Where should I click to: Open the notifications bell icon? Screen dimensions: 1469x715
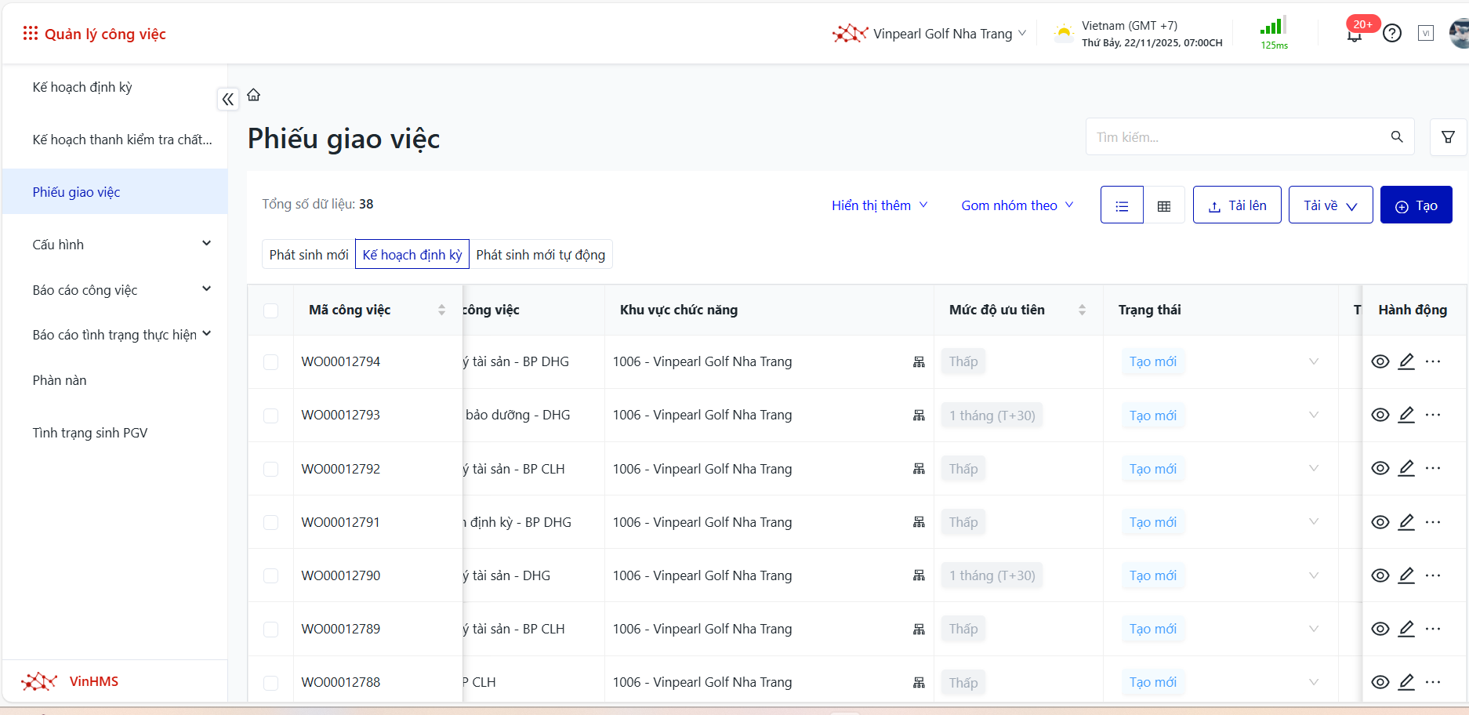(x=1354, y=34)
